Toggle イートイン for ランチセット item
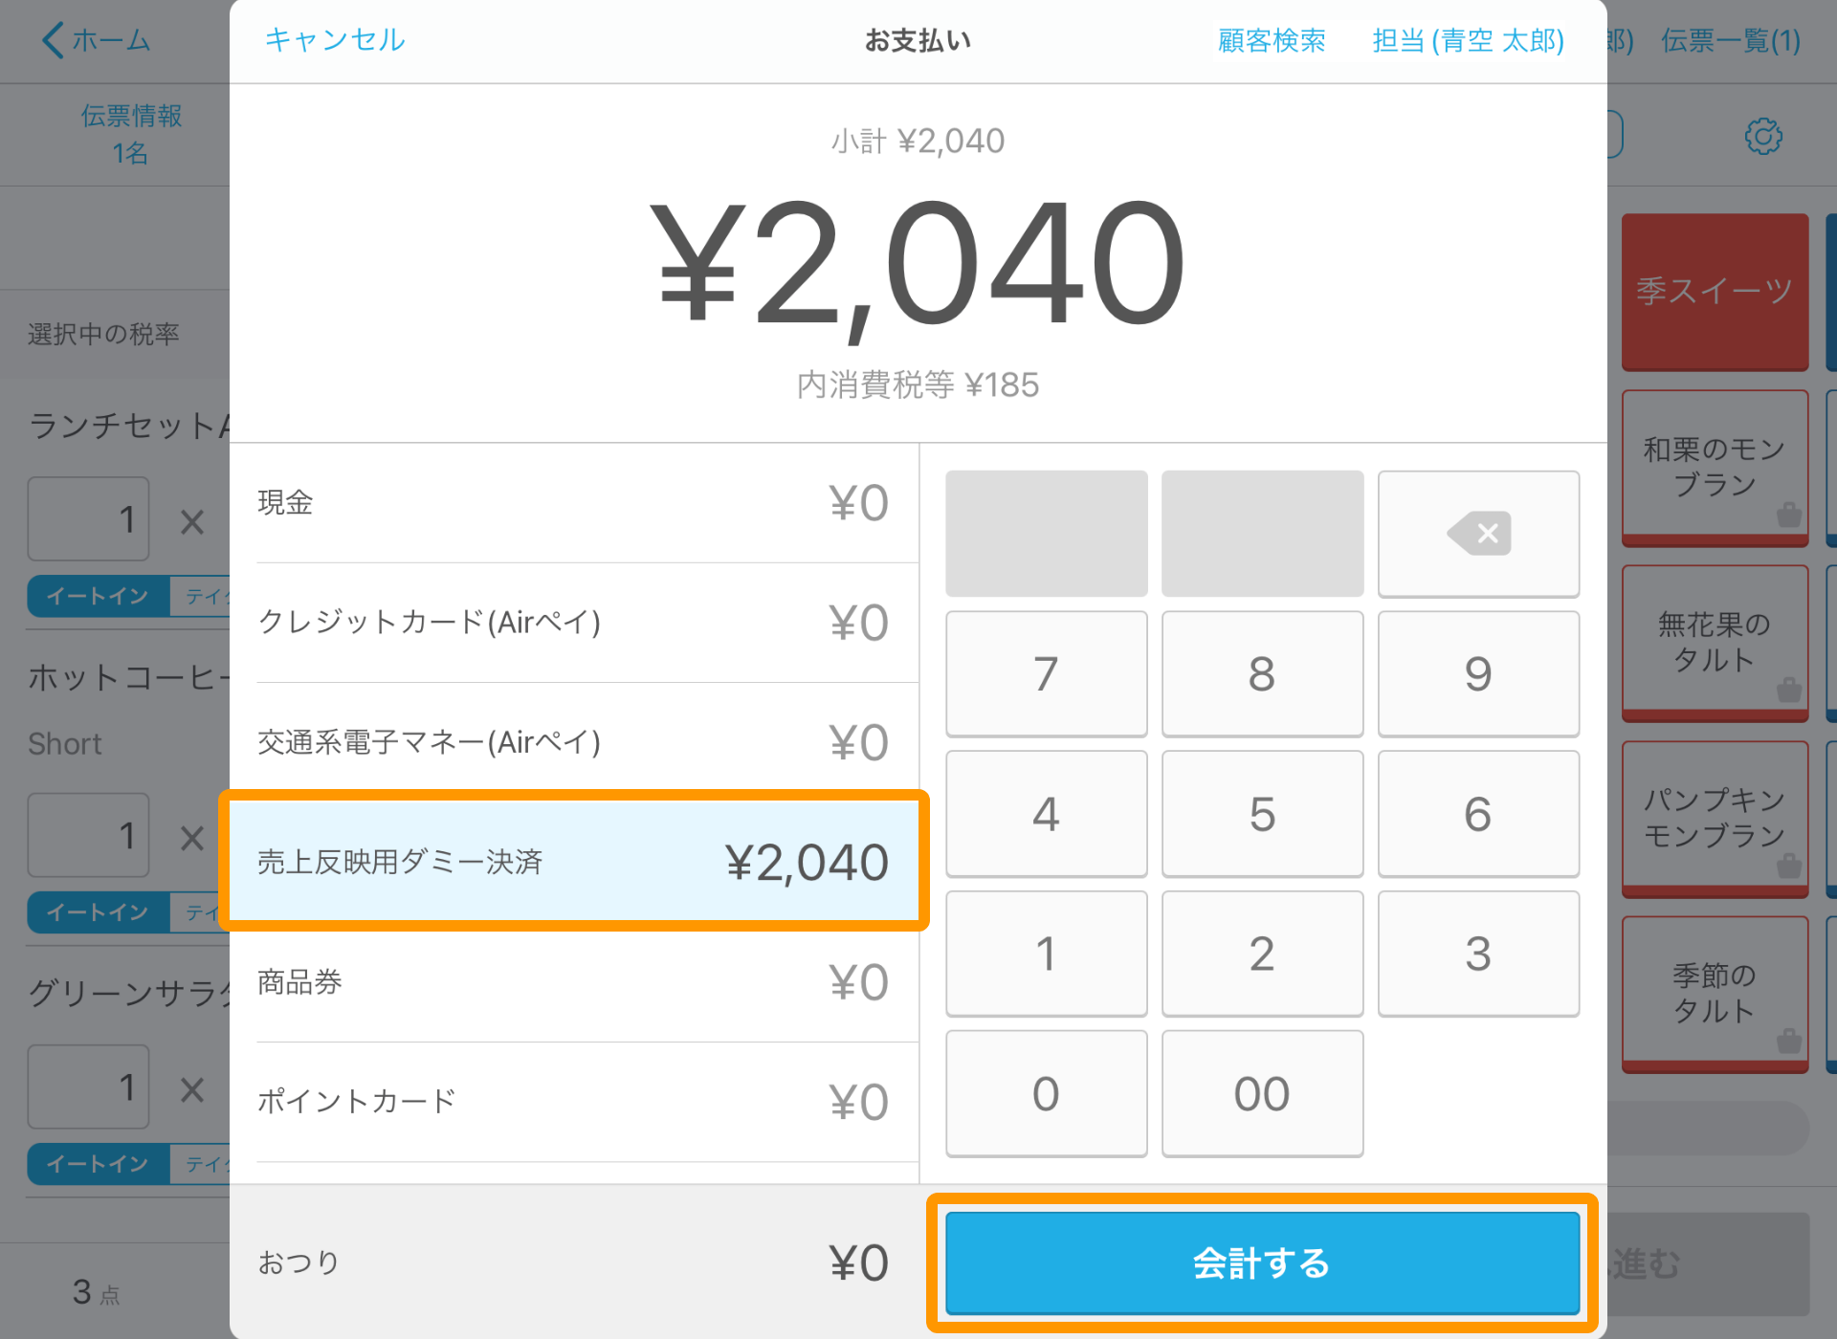Screen dimensions: 1837x1339 (x=98, y=596)
